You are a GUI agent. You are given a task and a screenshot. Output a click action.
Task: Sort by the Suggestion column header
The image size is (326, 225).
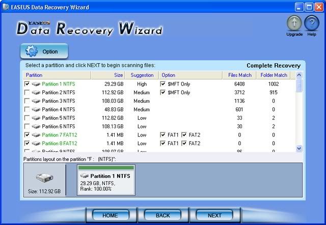[142, 75]
